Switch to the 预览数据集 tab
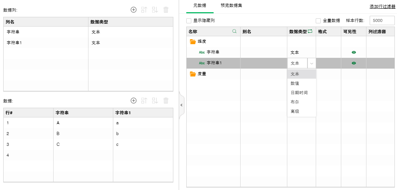 coord(231,6)
